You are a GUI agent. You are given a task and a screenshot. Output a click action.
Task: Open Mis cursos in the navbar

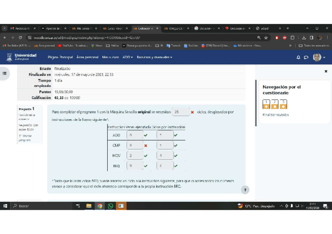110,57
